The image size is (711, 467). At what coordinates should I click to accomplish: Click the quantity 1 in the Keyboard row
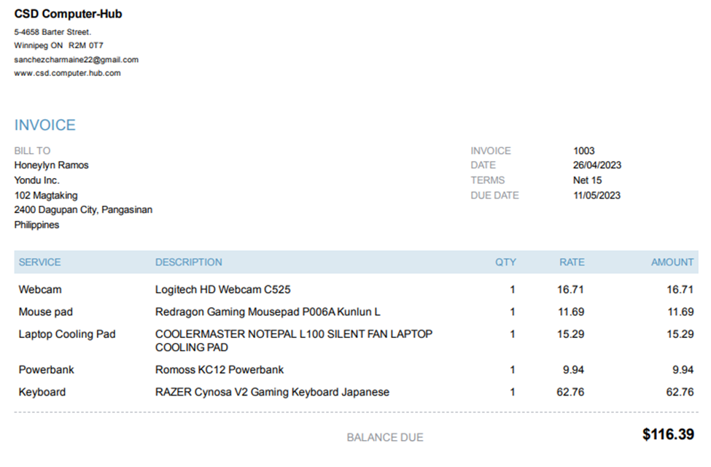(513, 392)
